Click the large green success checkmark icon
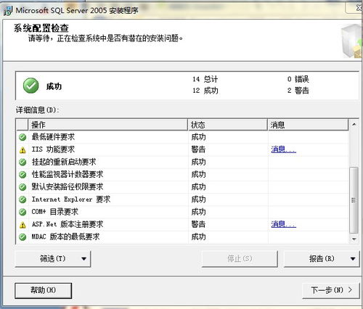The image size is (363, 309). click(x=30, y=86)
